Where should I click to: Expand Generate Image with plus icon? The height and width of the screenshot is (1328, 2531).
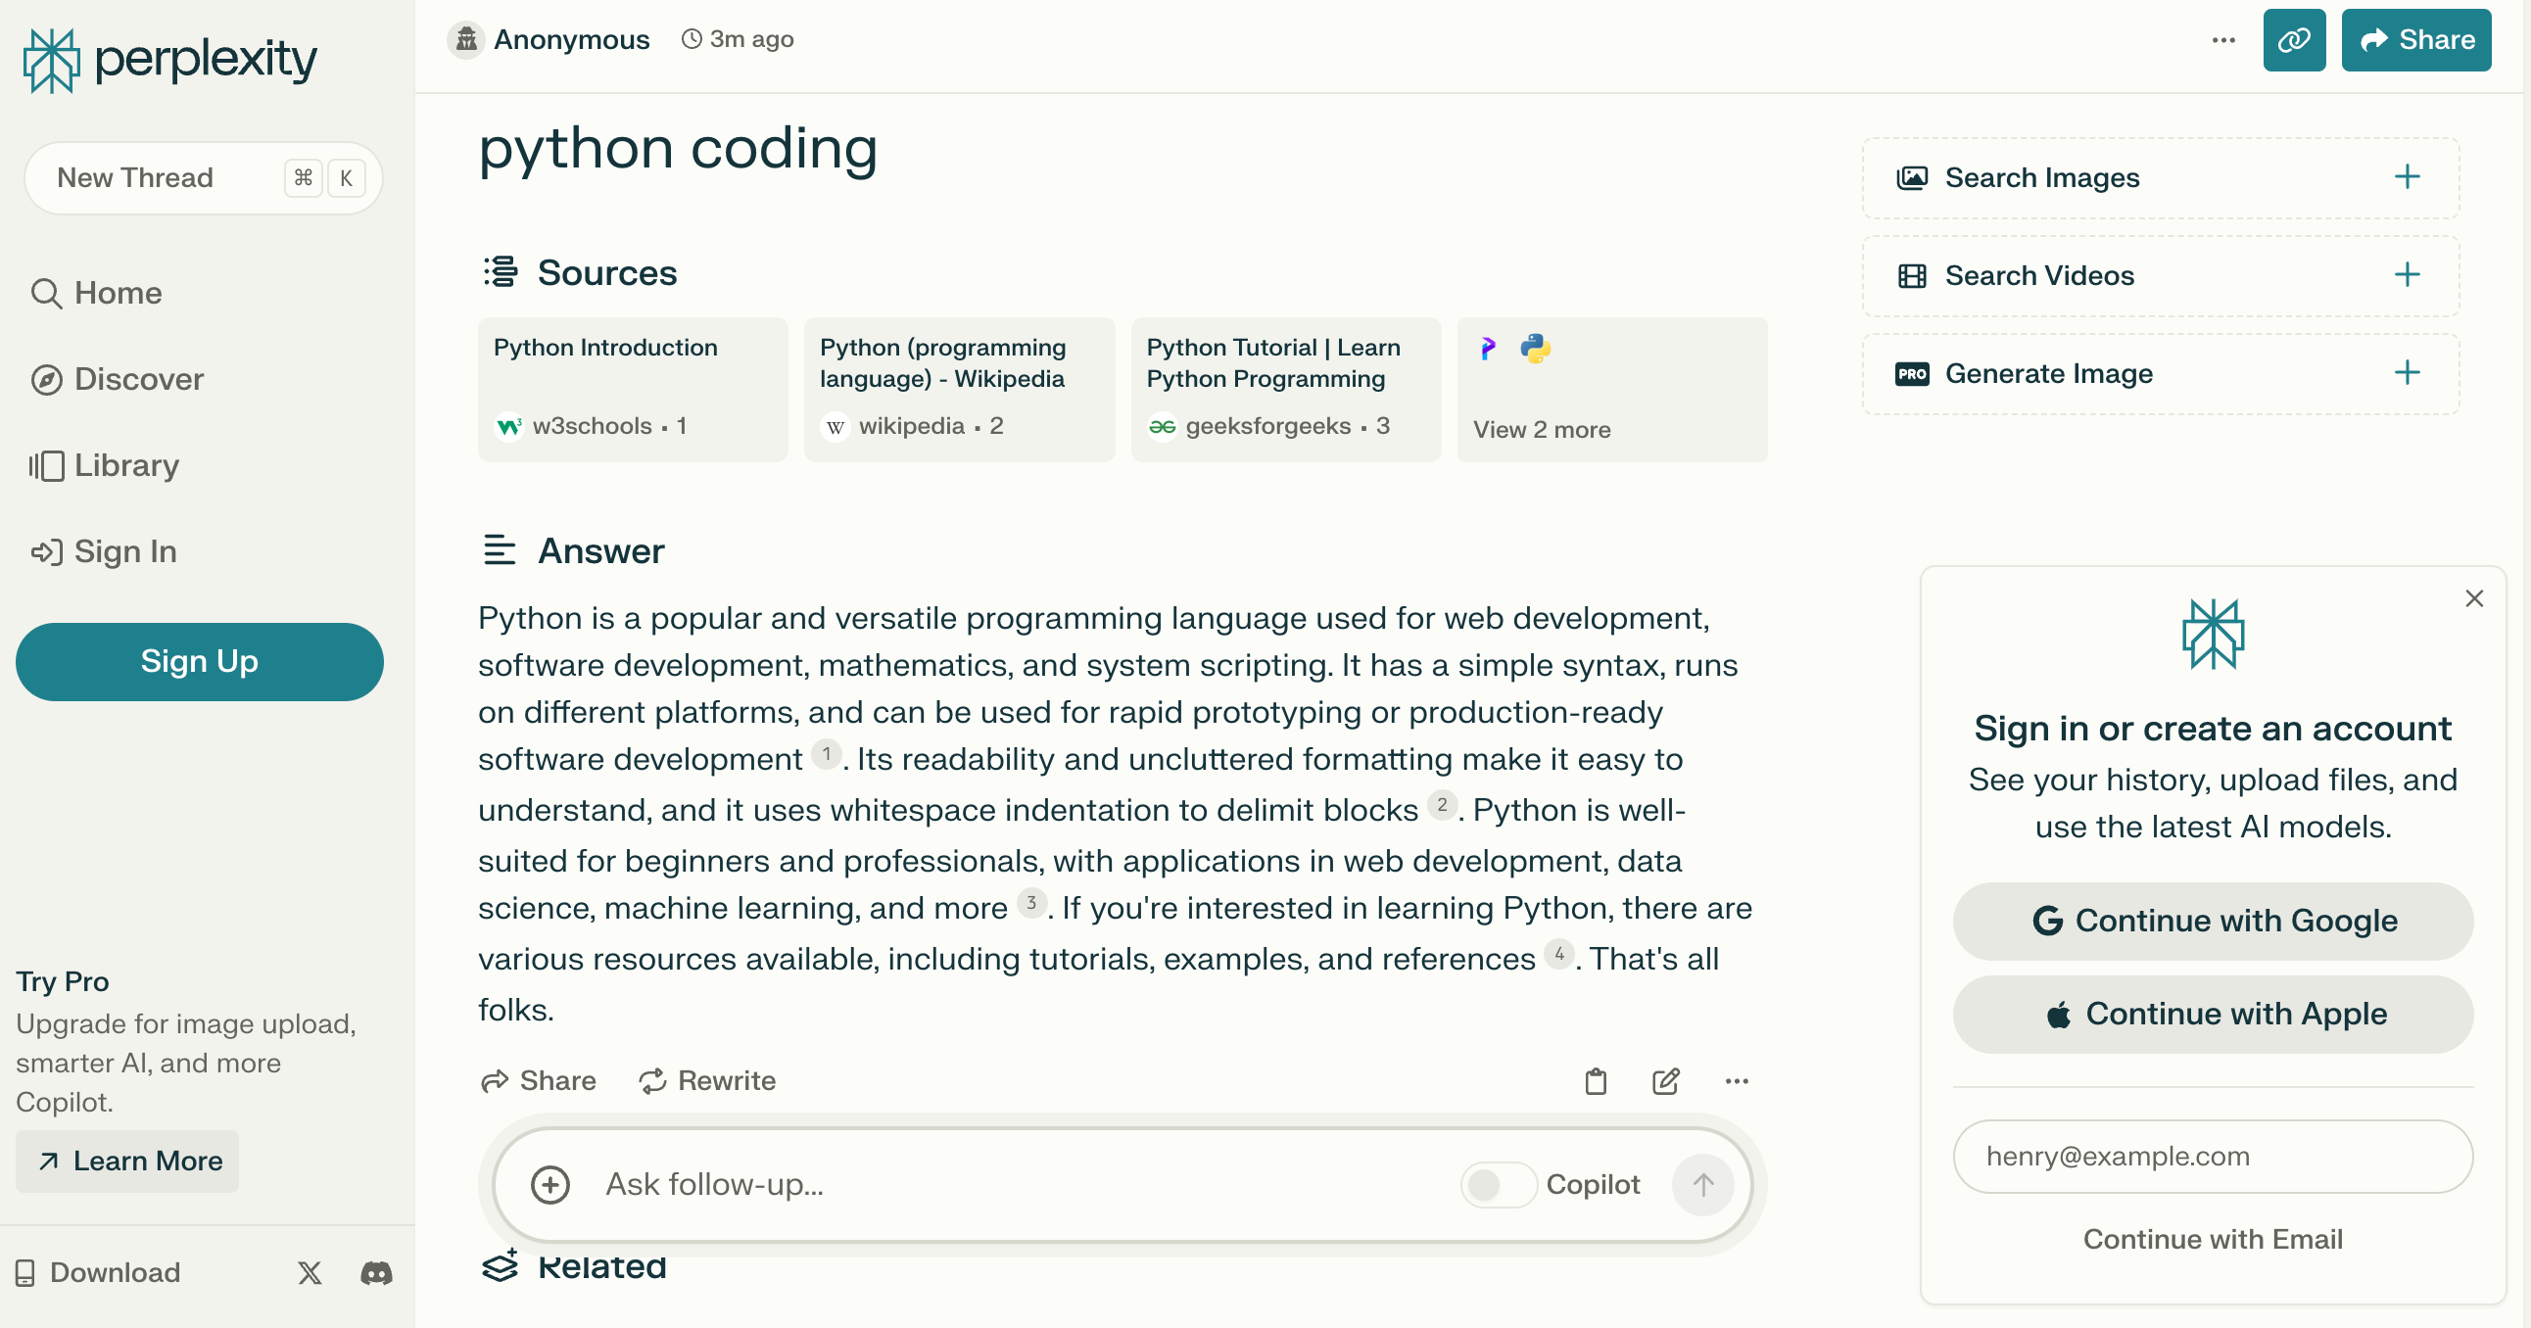click(2408, 373)
